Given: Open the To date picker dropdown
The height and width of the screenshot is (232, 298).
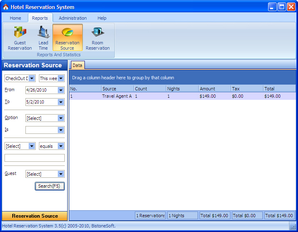Looking at the screenshot, I should coord(61,102).
